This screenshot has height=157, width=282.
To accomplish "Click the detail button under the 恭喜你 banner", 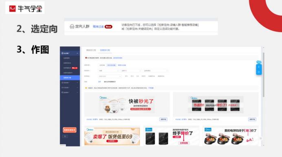I will (x=252, y=119).
